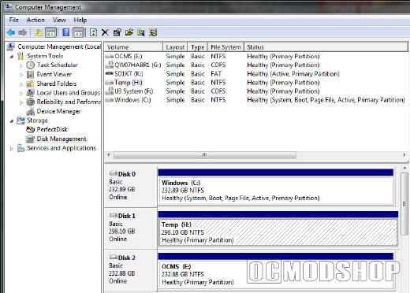Select the Event Viewer icon
The width and height of the screenshot is (410, 293).
[x=30, y=75]
